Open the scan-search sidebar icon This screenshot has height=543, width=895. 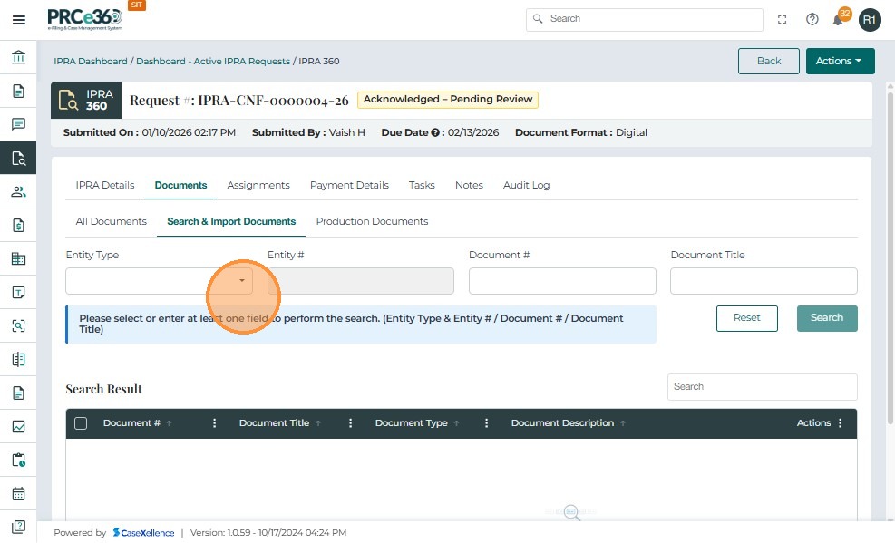pos(18,325)
